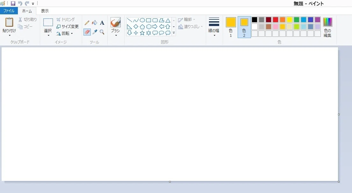Screen dimensions: 352x193
Task: Click the canvas bottom-right corner resize handle
Action: [x=339, y=182]
